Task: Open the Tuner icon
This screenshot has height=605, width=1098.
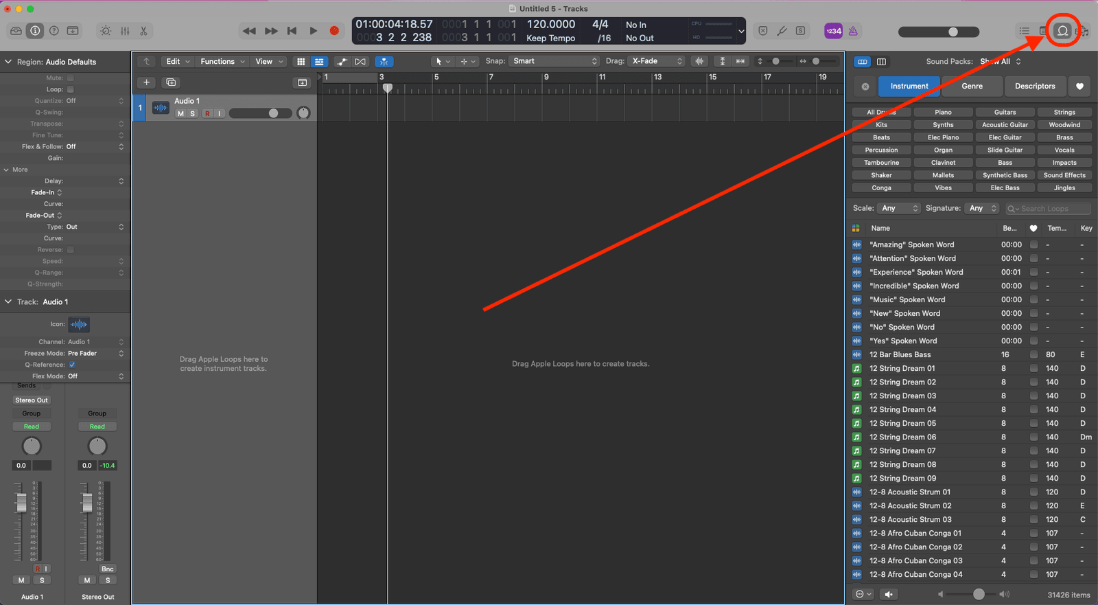Action: coord(782,31)
